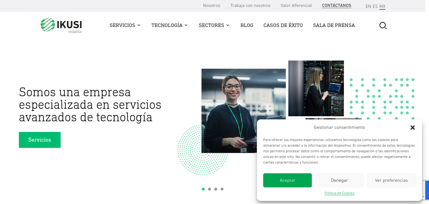Image resolution: width=429 pixels, height=204 pixels.
Task: Accept cookies with Aceptar button
Action: click(x=287, y=180)
